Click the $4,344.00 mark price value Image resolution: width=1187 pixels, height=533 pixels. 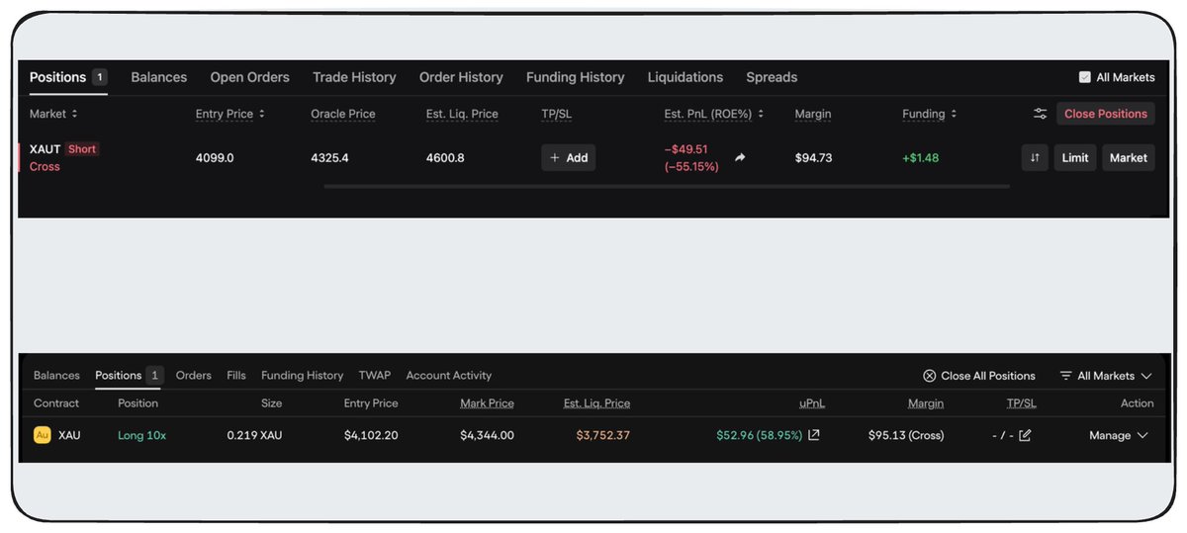(x=487, y=435)
